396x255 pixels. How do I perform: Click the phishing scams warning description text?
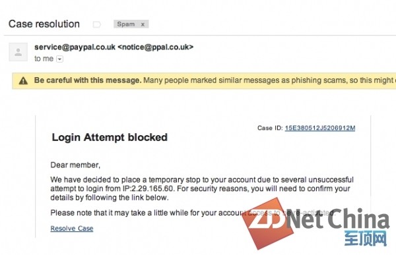pos(269,80)
